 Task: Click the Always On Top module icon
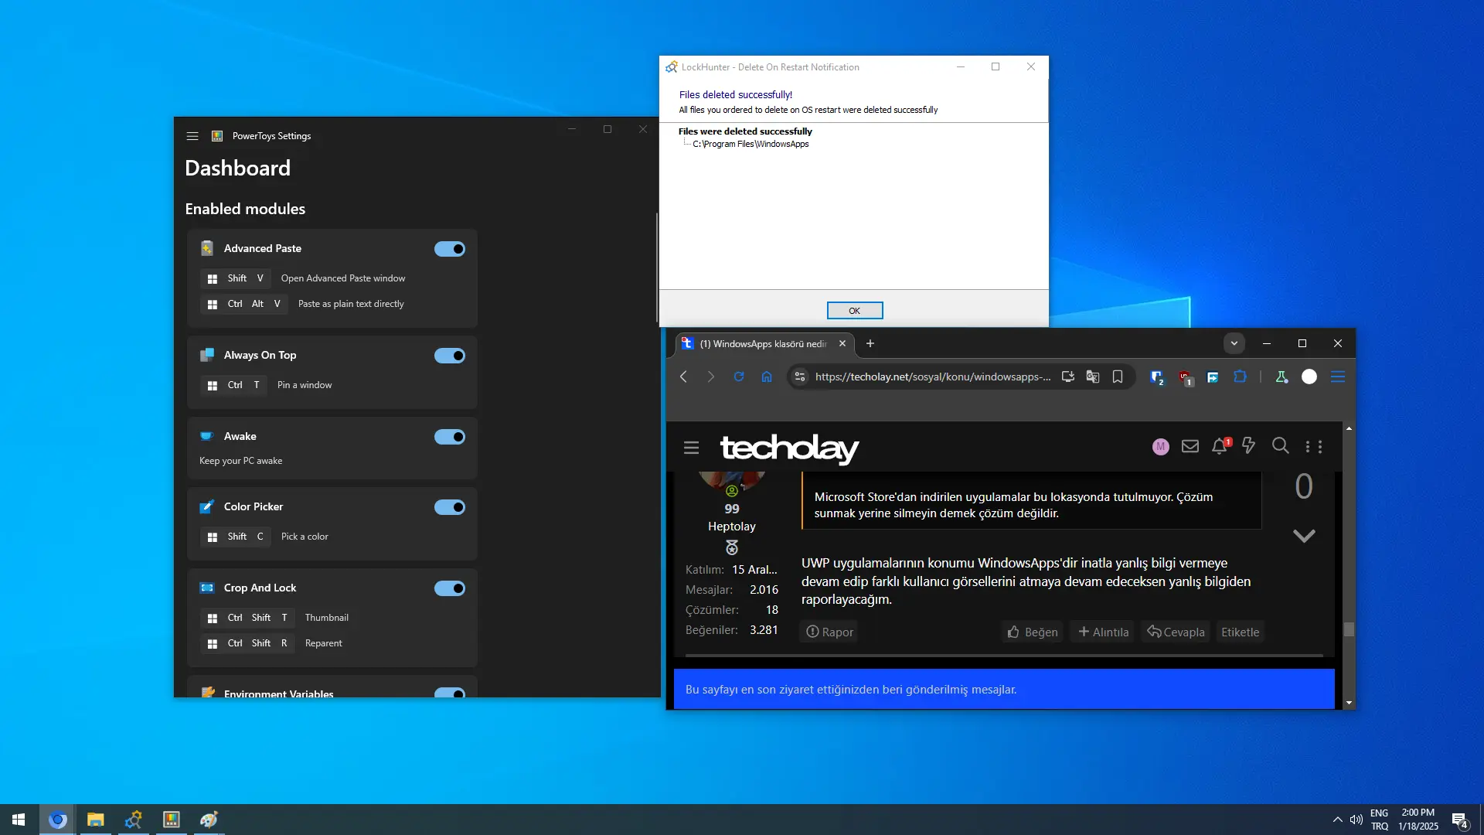[207, 355]
